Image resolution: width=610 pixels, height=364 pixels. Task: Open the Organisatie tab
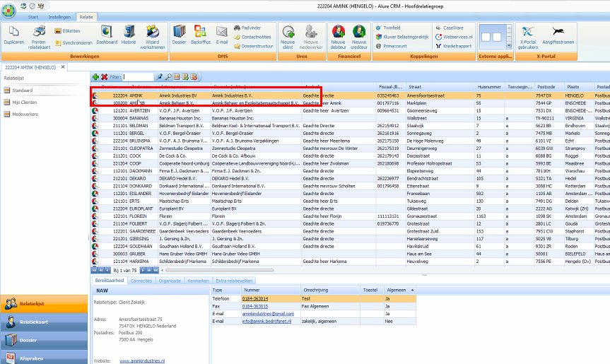[x=170, y=281]
